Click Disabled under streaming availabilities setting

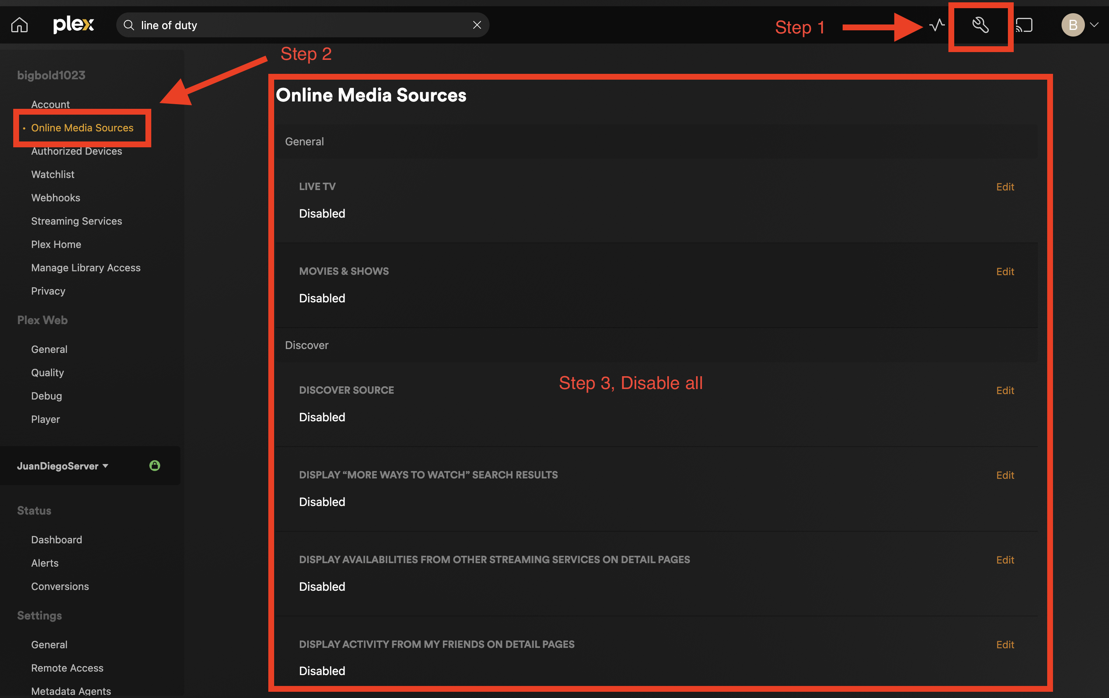pos(322,586)
